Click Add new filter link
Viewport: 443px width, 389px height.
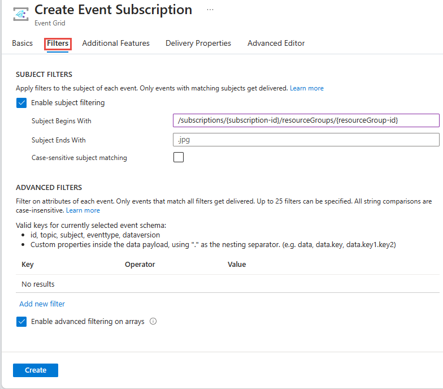coord(42,304)
